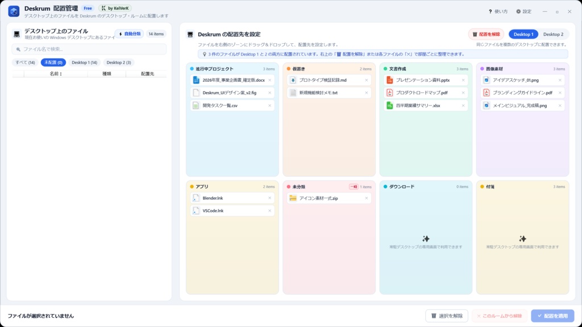Remove プロトタイプ検証記録.md with its X

(x=367, y=80)
